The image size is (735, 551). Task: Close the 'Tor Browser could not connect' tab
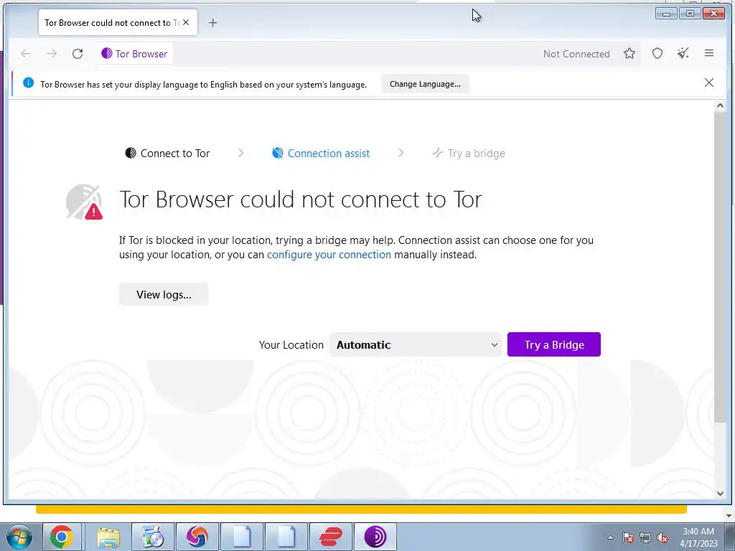[186, 22]
